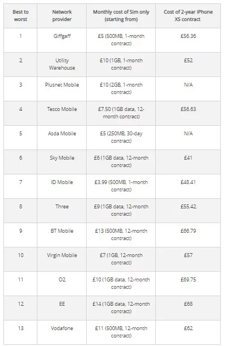
Task: Click the £3.99 (500MB, 1-month contract) cell
Action: point(121,186)
